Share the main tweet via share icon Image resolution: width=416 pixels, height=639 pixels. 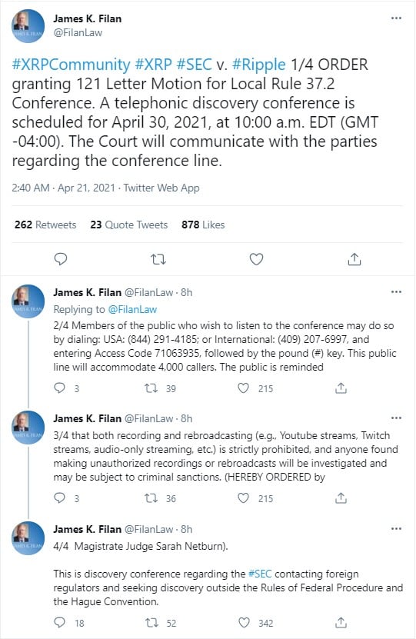354,259
